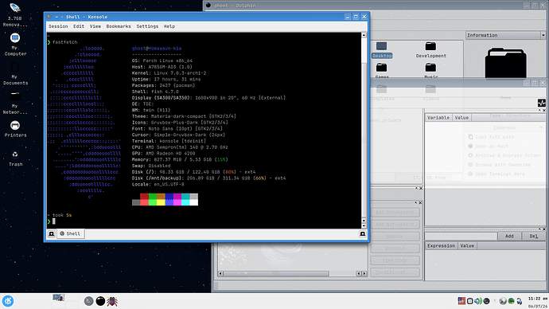This screenshot has height=309, width=549.
Task: Click the US keyboard layout flag in tray
Action: (461, 301)
